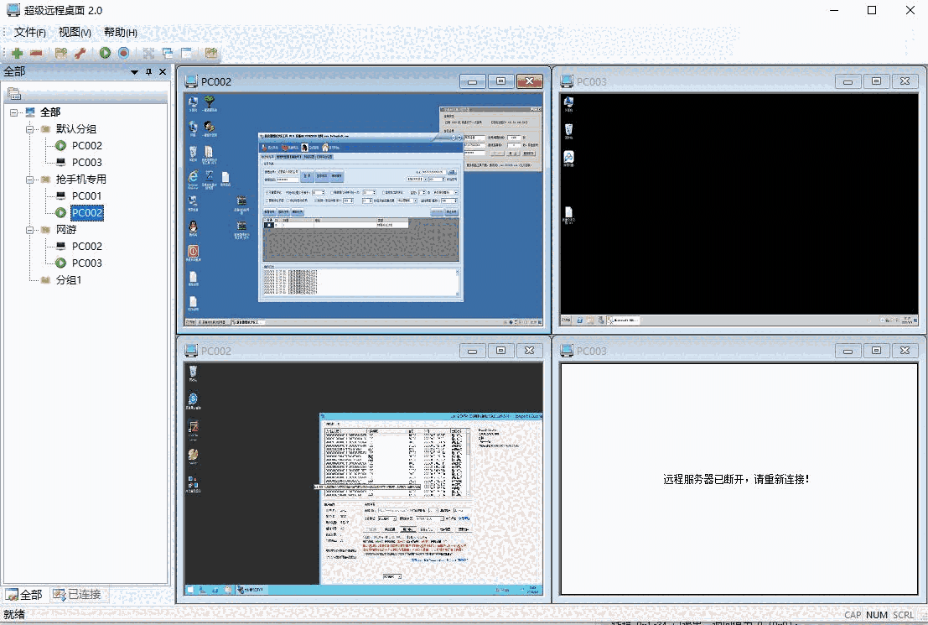This screenshot has height=625, width=928.
Task: Switch to the 全部 bottom tab
Action: 24,594
